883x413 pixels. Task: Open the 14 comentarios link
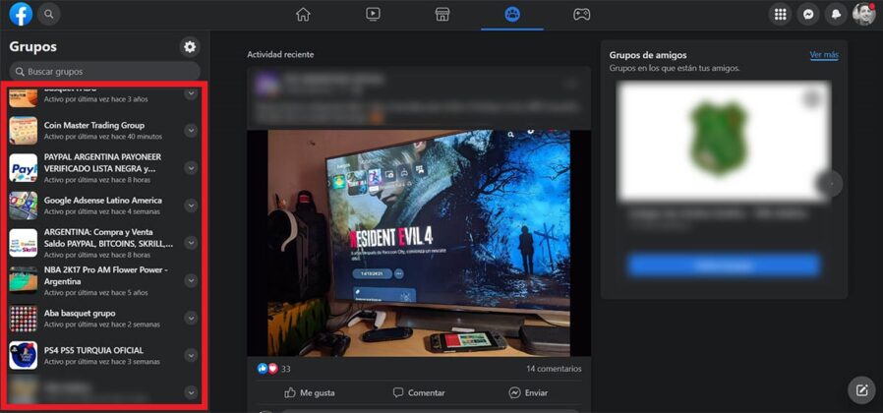(x=555, y=369)
